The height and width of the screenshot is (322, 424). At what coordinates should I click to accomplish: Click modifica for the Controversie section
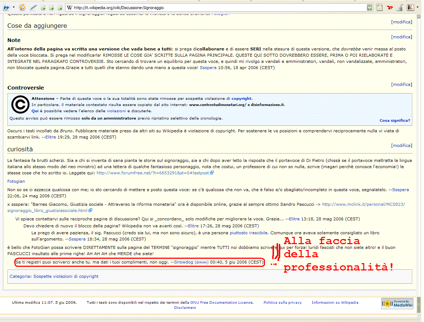(402, 84)
